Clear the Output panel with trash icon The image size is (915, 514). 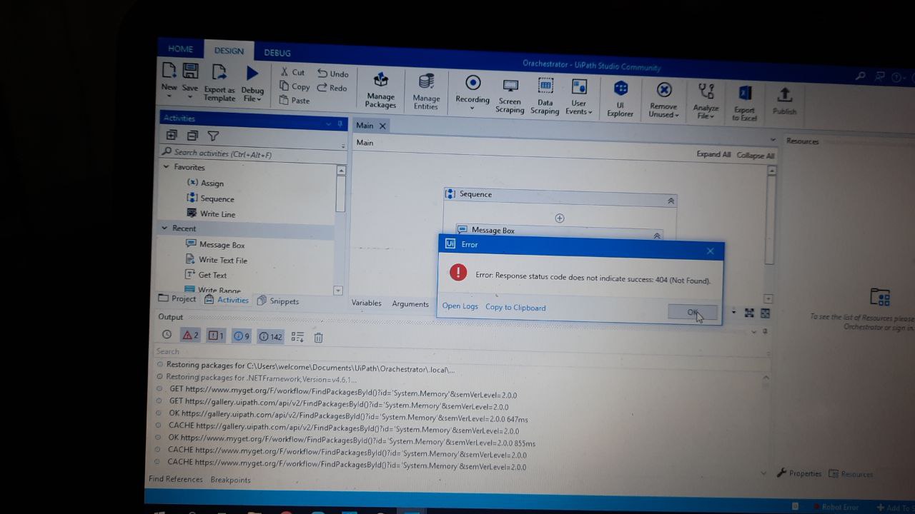pyautogui.click(x=319, y=338)
